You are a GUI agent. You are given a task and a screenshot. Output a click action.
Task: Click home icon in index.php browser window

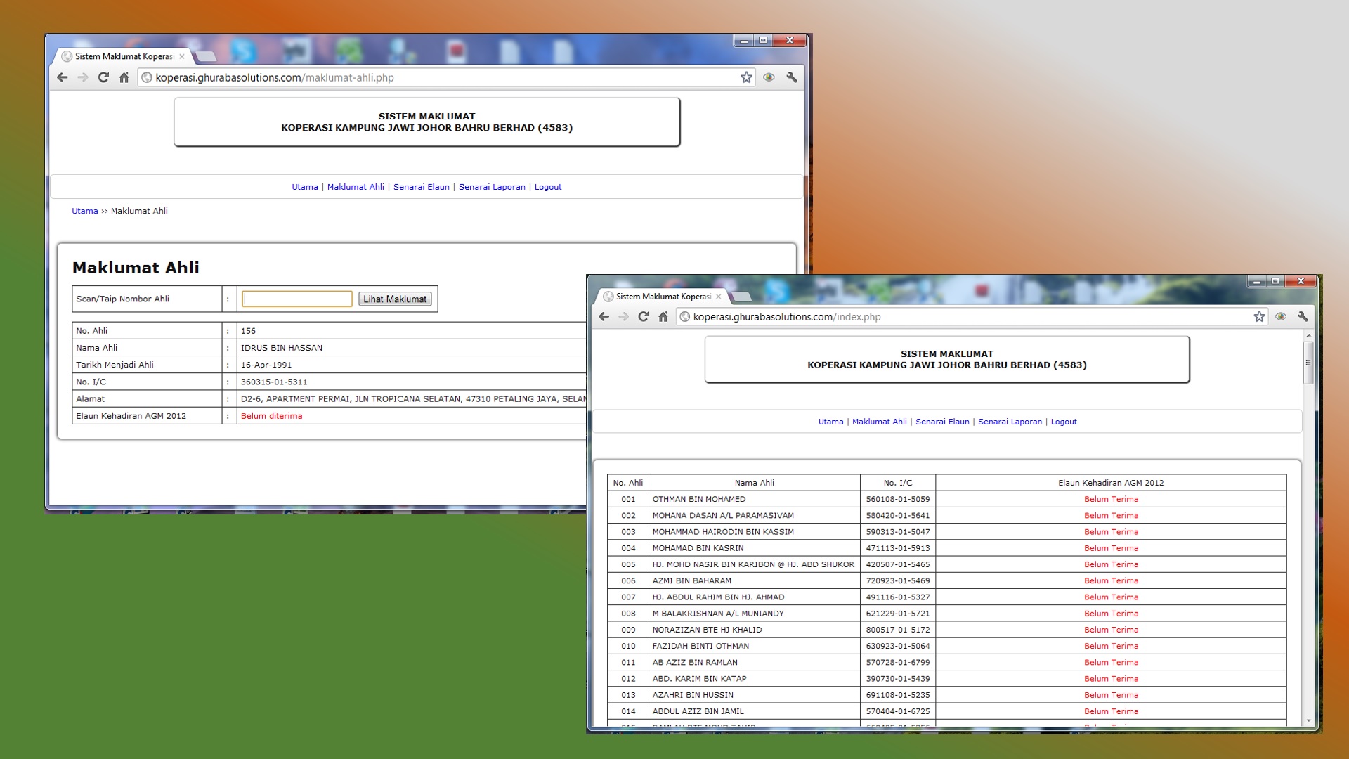point(663,317)
